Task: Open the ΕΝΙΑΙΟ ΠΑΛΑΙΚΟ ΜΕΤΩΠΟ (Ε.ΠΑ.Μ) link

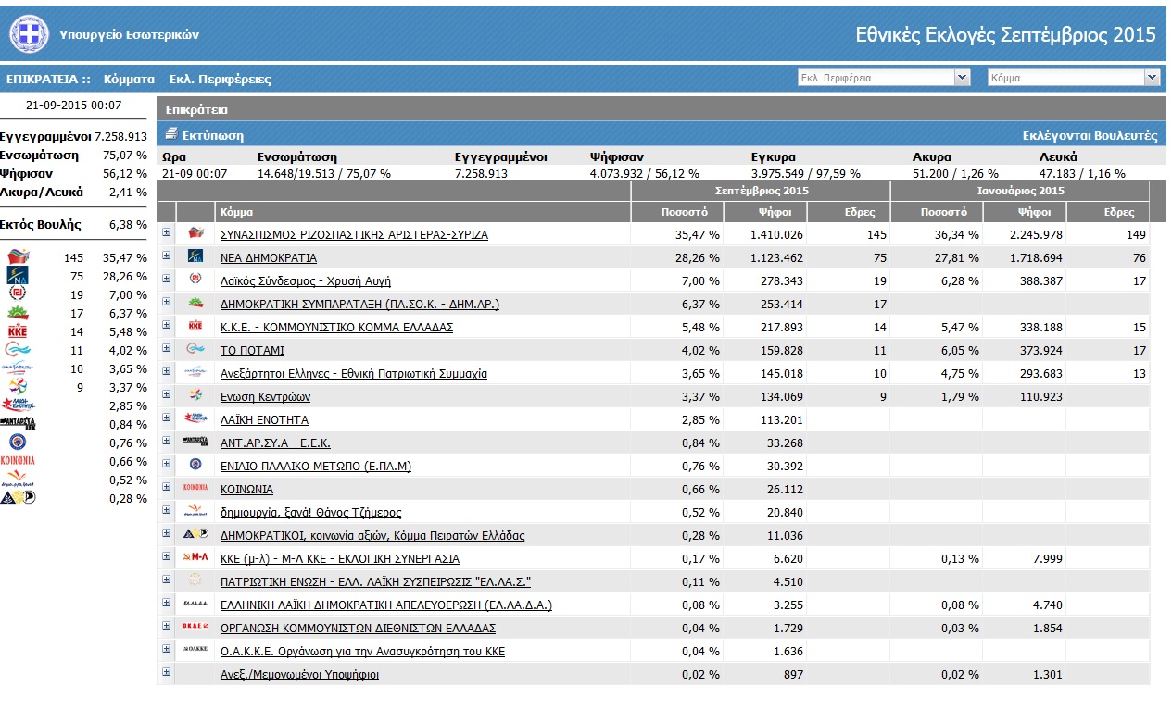Action: 316,467
